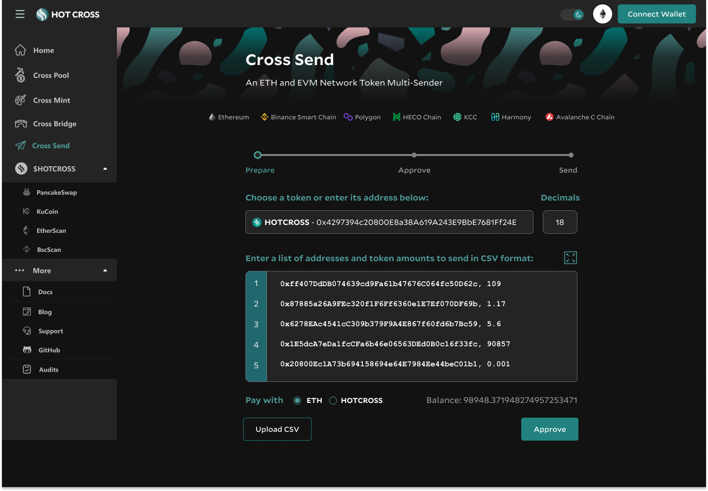Click the Cross Mint icon
The width and height of the screenshot is (708, 491).
(x=21, y=100)
